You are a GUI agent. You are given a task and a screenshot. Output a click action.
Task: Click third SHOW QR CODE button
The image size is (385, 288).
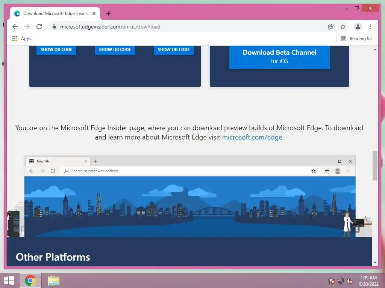click(x=174, y=50)
